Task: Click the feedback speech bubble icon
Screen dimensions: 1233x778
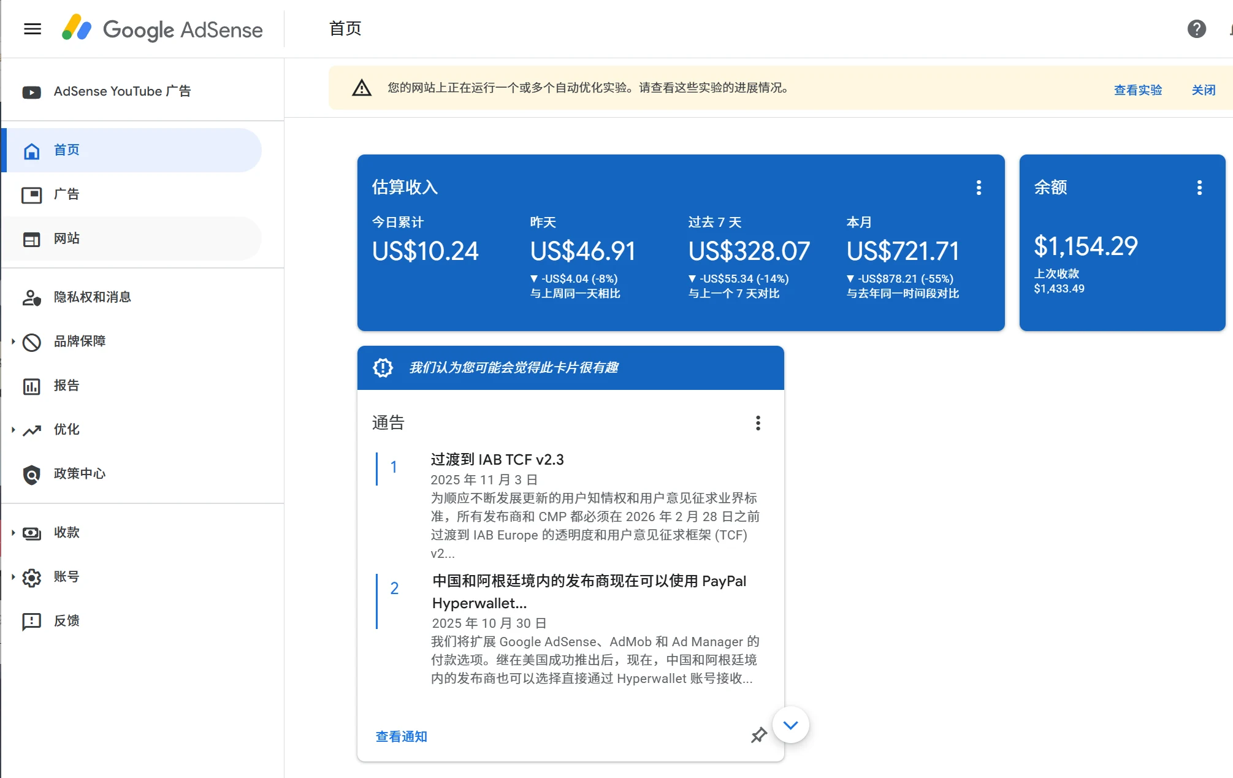Action: (x=32, y=622)
